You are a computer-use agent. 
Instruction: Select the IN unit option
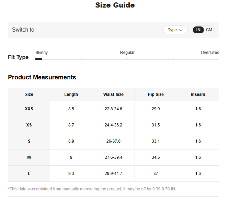[x=198, y=30]
